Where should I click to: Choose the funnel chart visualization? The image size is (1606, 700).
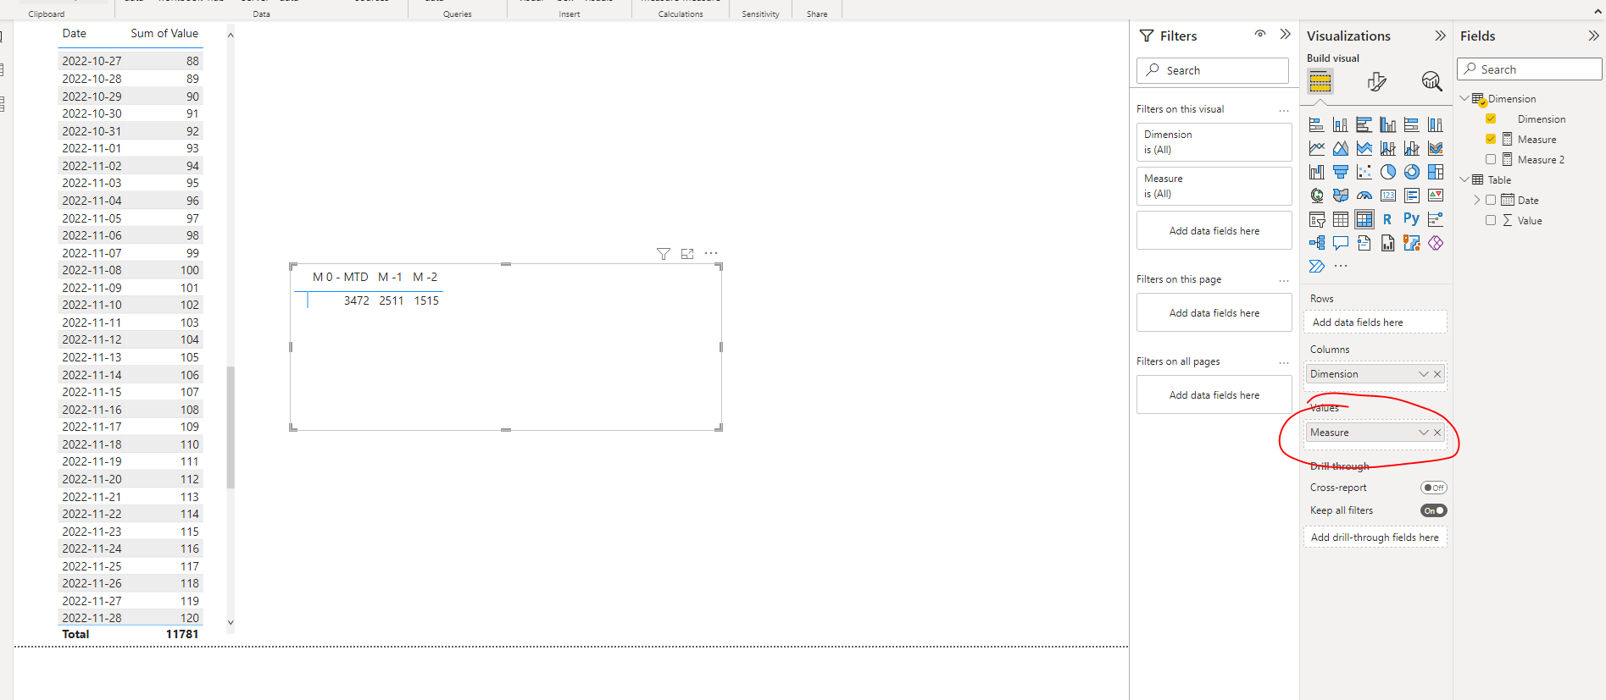[x=1340, y=172]
